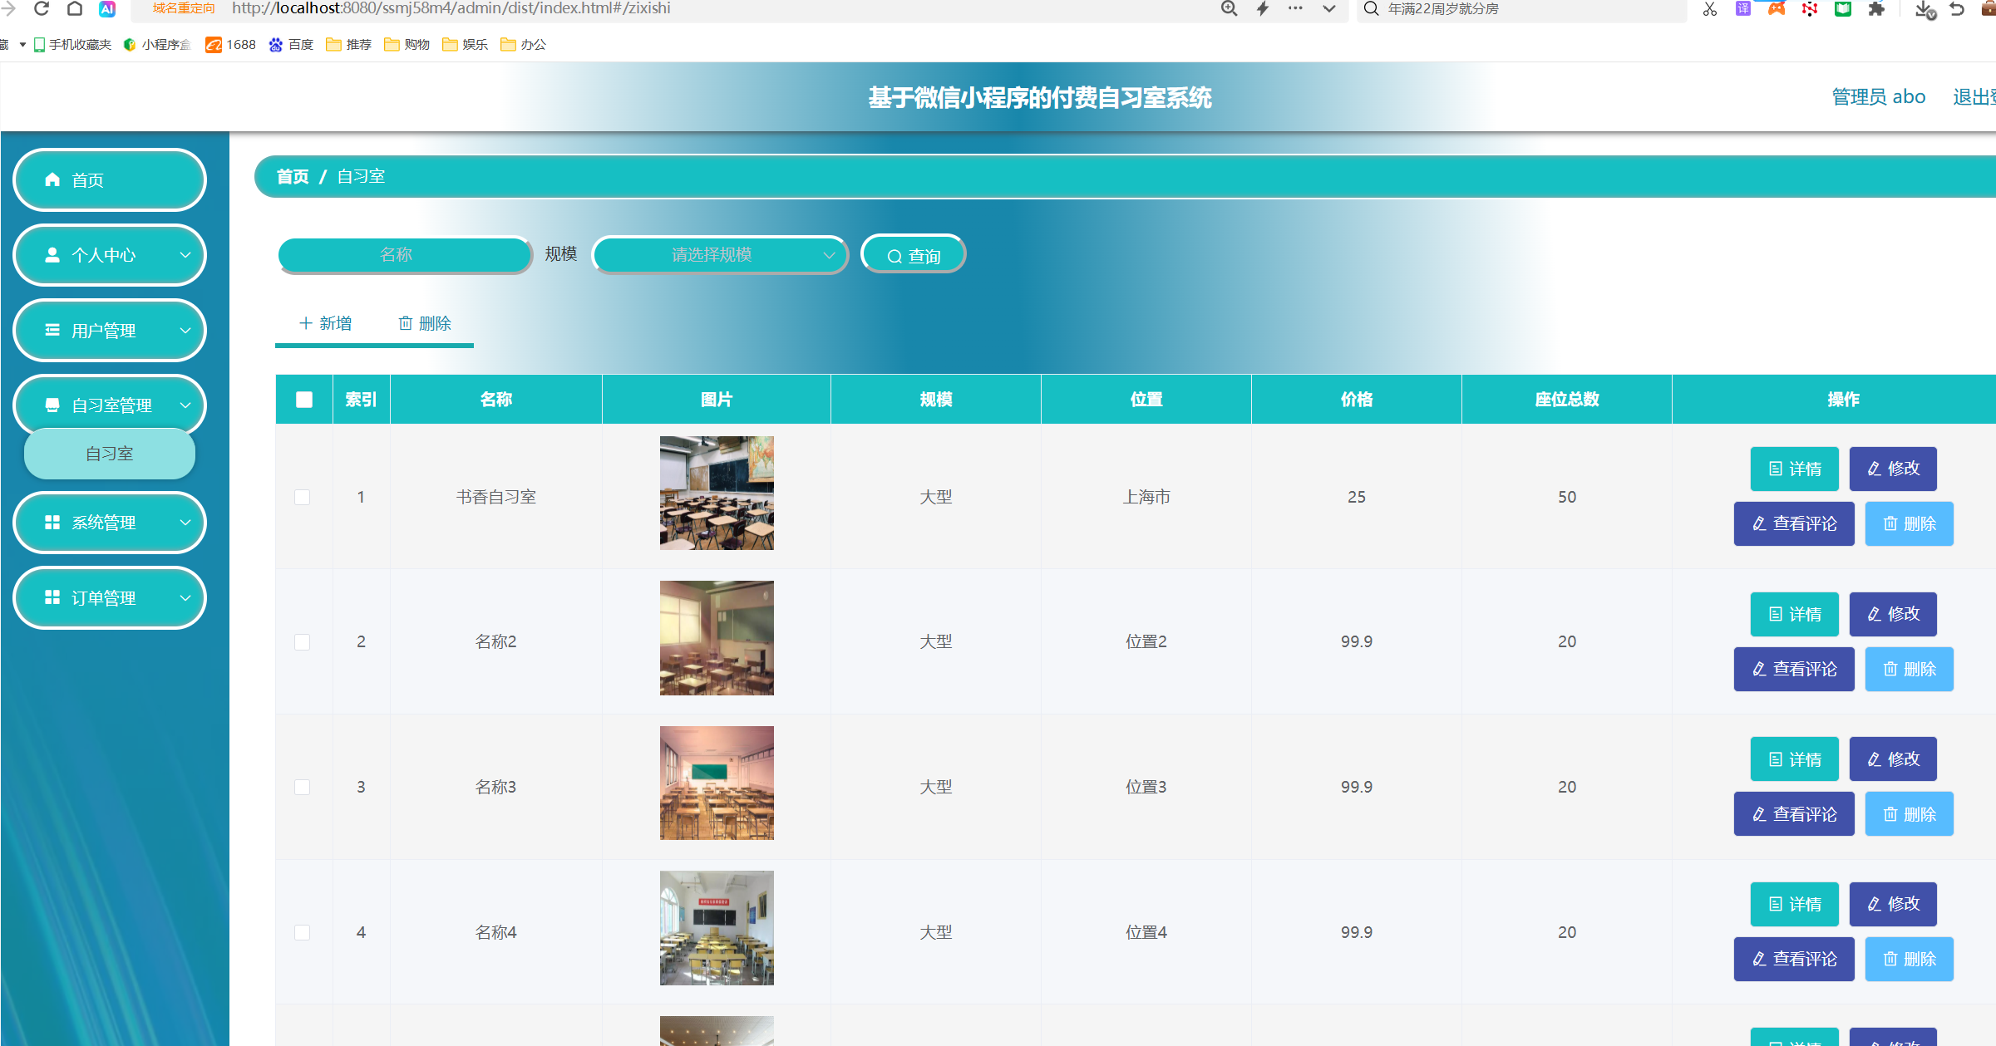The height and width of the screenshot is (1046, 1996).
Task: Delete the 名称2 row
Action: (x=1909, y=670)
